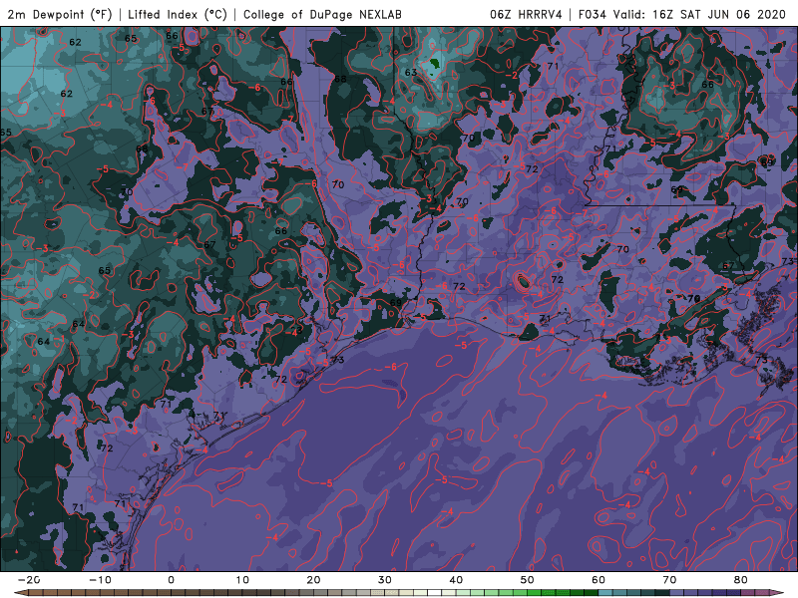Click the "2m Dewpoint (°F)" title text
Viewport: 798px width, 598px height.
[x=60, y=14]
